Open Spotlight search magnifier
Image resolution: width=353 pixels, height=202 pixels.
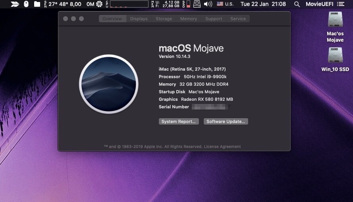(297, 4)
